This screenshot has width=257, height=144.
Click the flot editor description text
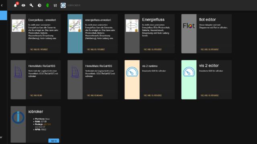tap(213, 26)
